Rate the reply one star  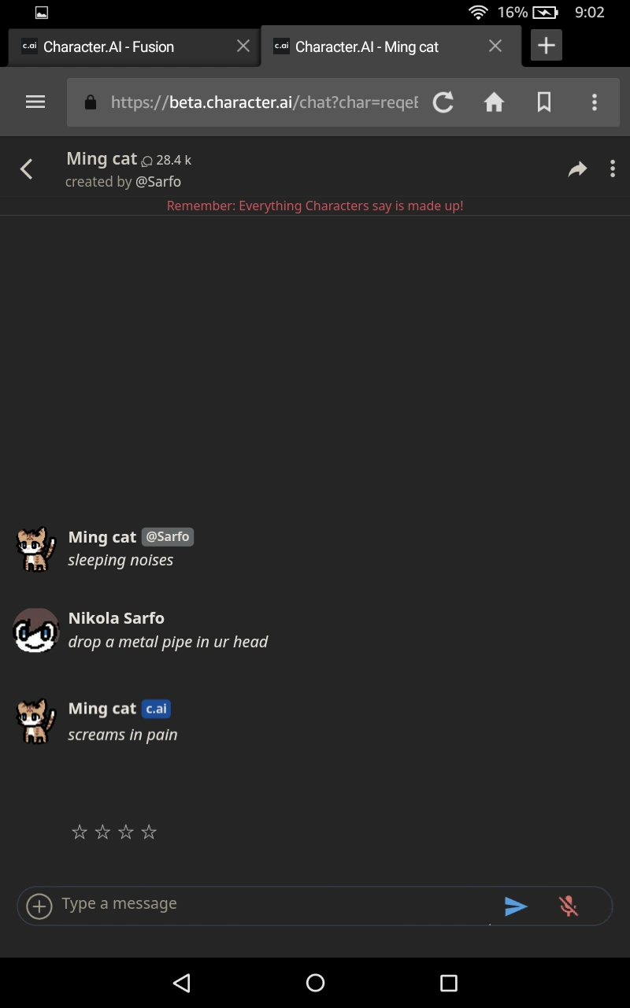pos(80,832)
